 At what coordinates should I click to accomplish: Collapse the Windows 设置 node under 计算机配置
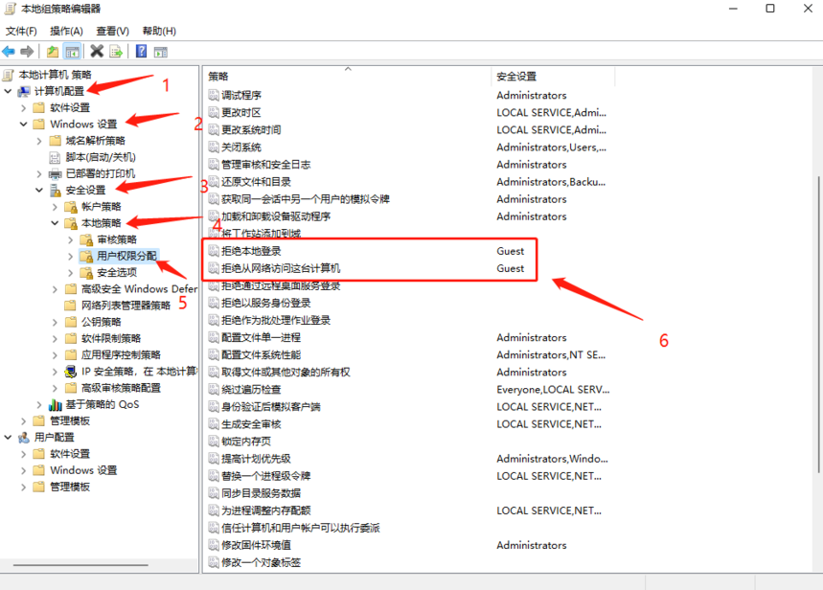click(x=24, y=125)
